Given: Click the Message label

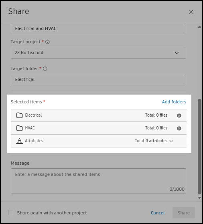Looking at the screenshot, I should 20,163.
